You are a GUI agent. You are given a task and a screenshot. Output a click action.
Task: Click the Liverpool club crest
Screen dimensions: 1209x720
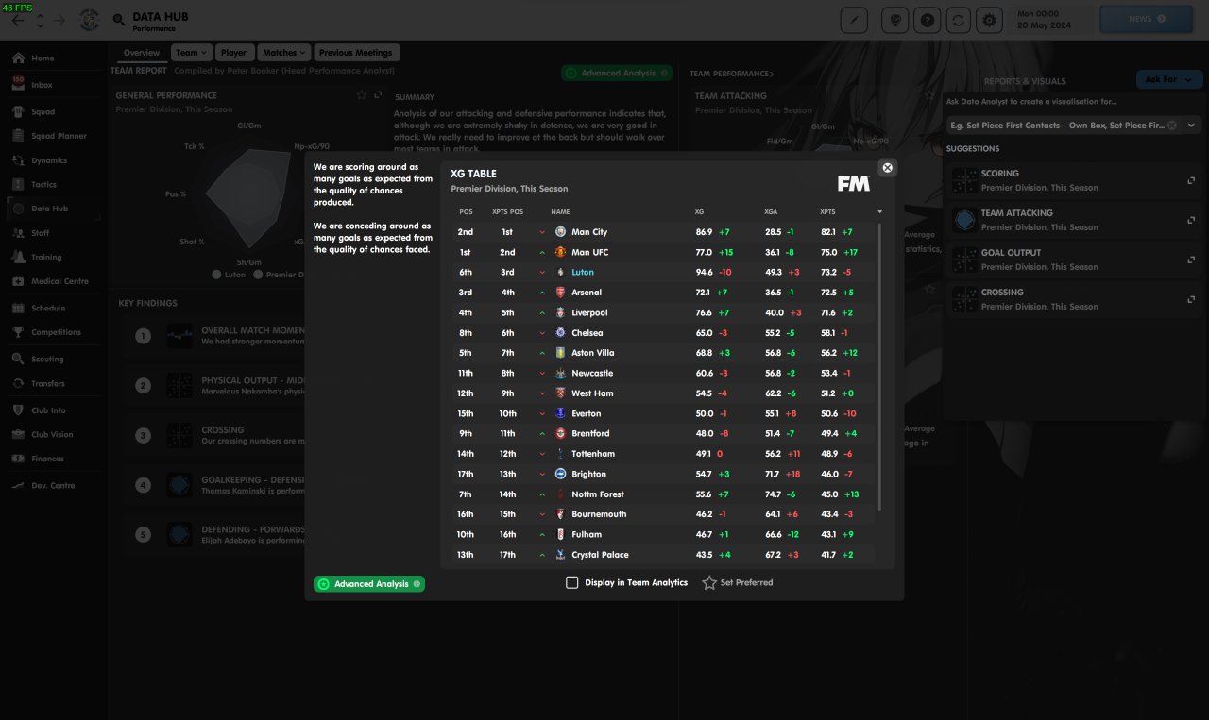(561, 312)
